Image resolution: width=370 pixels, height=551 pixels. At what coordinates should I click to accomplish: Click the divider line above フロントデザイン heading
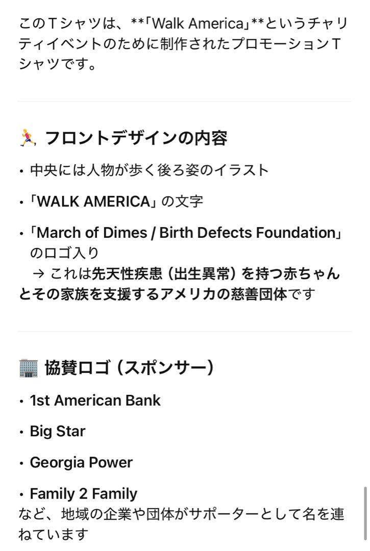coord(185,102)
